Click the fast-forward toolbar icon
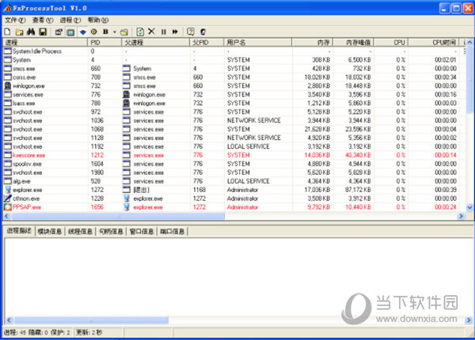Image resolution: width=475 pixels, height=340 pixels. (174, 31)
